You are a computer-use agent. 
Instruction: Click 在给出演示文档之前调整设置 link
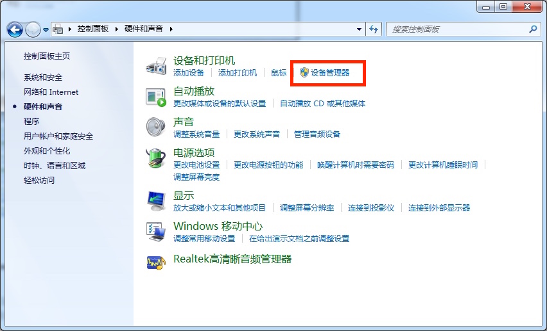pyautogui.click(x=299, y=238)
